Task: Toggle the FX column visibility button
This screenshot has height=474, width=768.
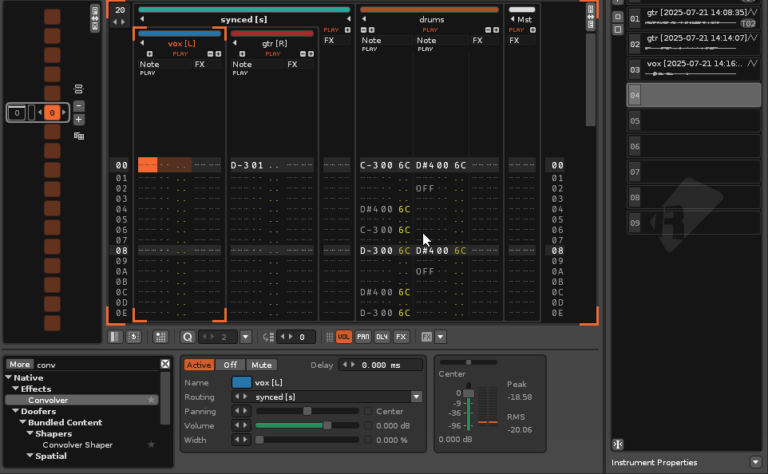Action: [401, 337]
